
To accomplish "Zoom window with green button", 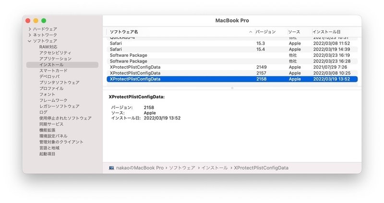I will [44, 21].
